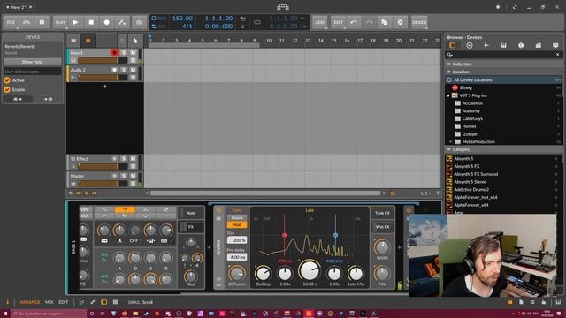The height and width of the screenshot is (318, 566).
Task: Open the PLAY dropdown menu
Action: (x=60, y=22)
